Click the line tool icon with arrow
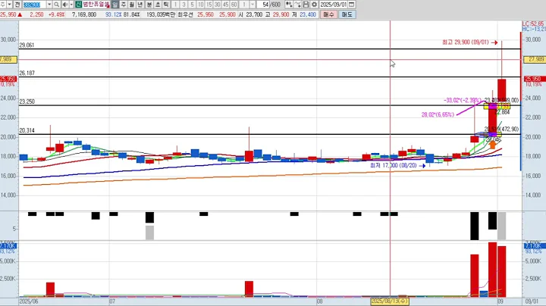The height and width of the screenshot is (306, 546). pyautogui.click(x=297, y=5)
